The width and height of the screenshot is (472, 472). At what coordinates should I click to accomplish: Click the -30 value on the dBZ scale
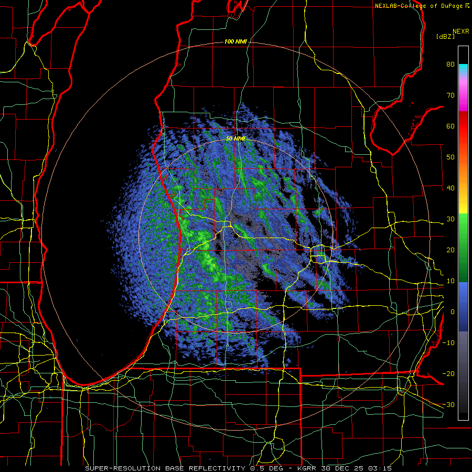click(448, 404)
